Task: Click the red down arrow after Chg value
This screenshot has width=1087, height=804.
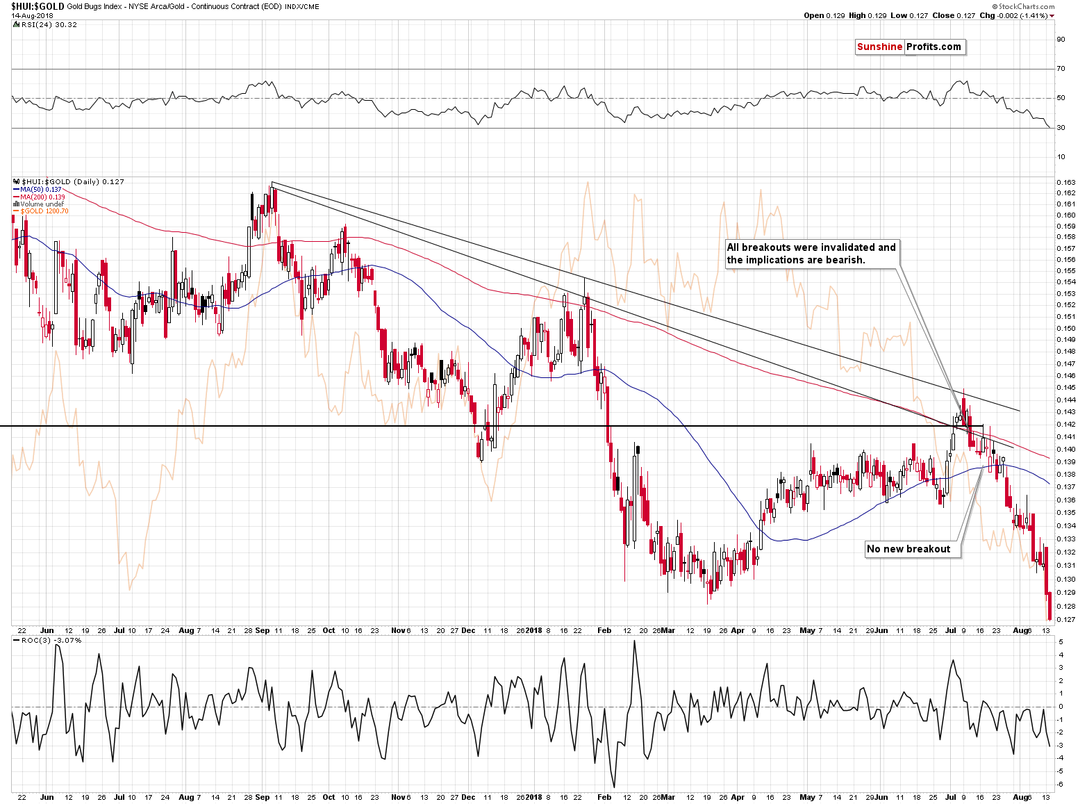Action: coord(1052,16)
